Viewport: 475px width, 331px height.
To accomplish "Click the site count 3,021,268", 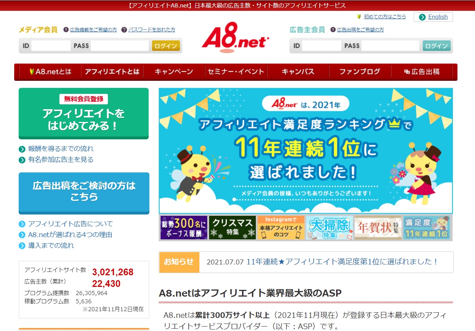I will pyautogui.click(x=113, y=272).
